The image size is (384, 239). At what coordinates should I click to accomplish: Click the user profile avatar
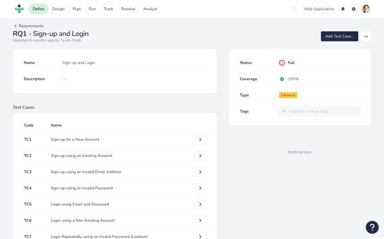click(x=366, y=9)
